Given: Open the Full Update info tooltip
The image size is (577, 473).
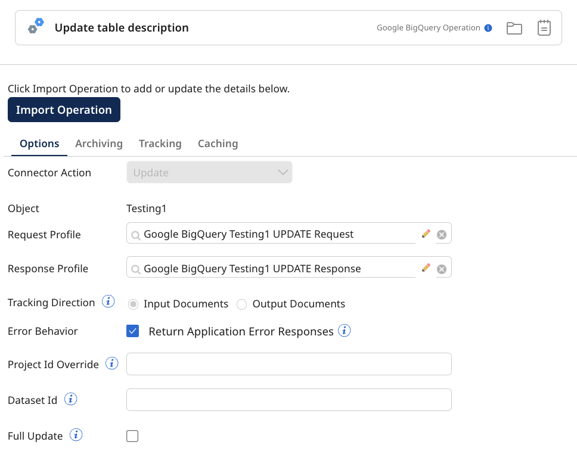Looking at the screenshot, I should 76,435.
